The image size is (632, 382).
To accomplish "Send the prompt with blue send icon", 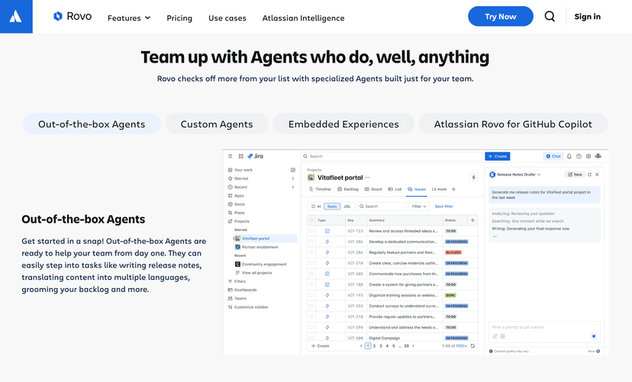I will point(594,336).
